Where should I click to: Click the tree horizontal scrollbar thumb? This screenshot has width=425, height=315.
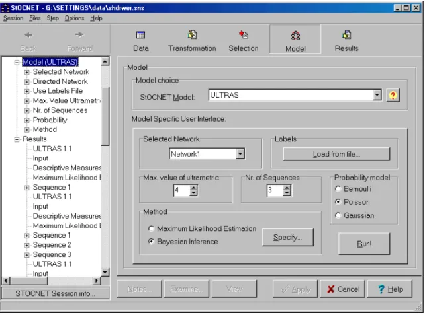coord(29,281)
